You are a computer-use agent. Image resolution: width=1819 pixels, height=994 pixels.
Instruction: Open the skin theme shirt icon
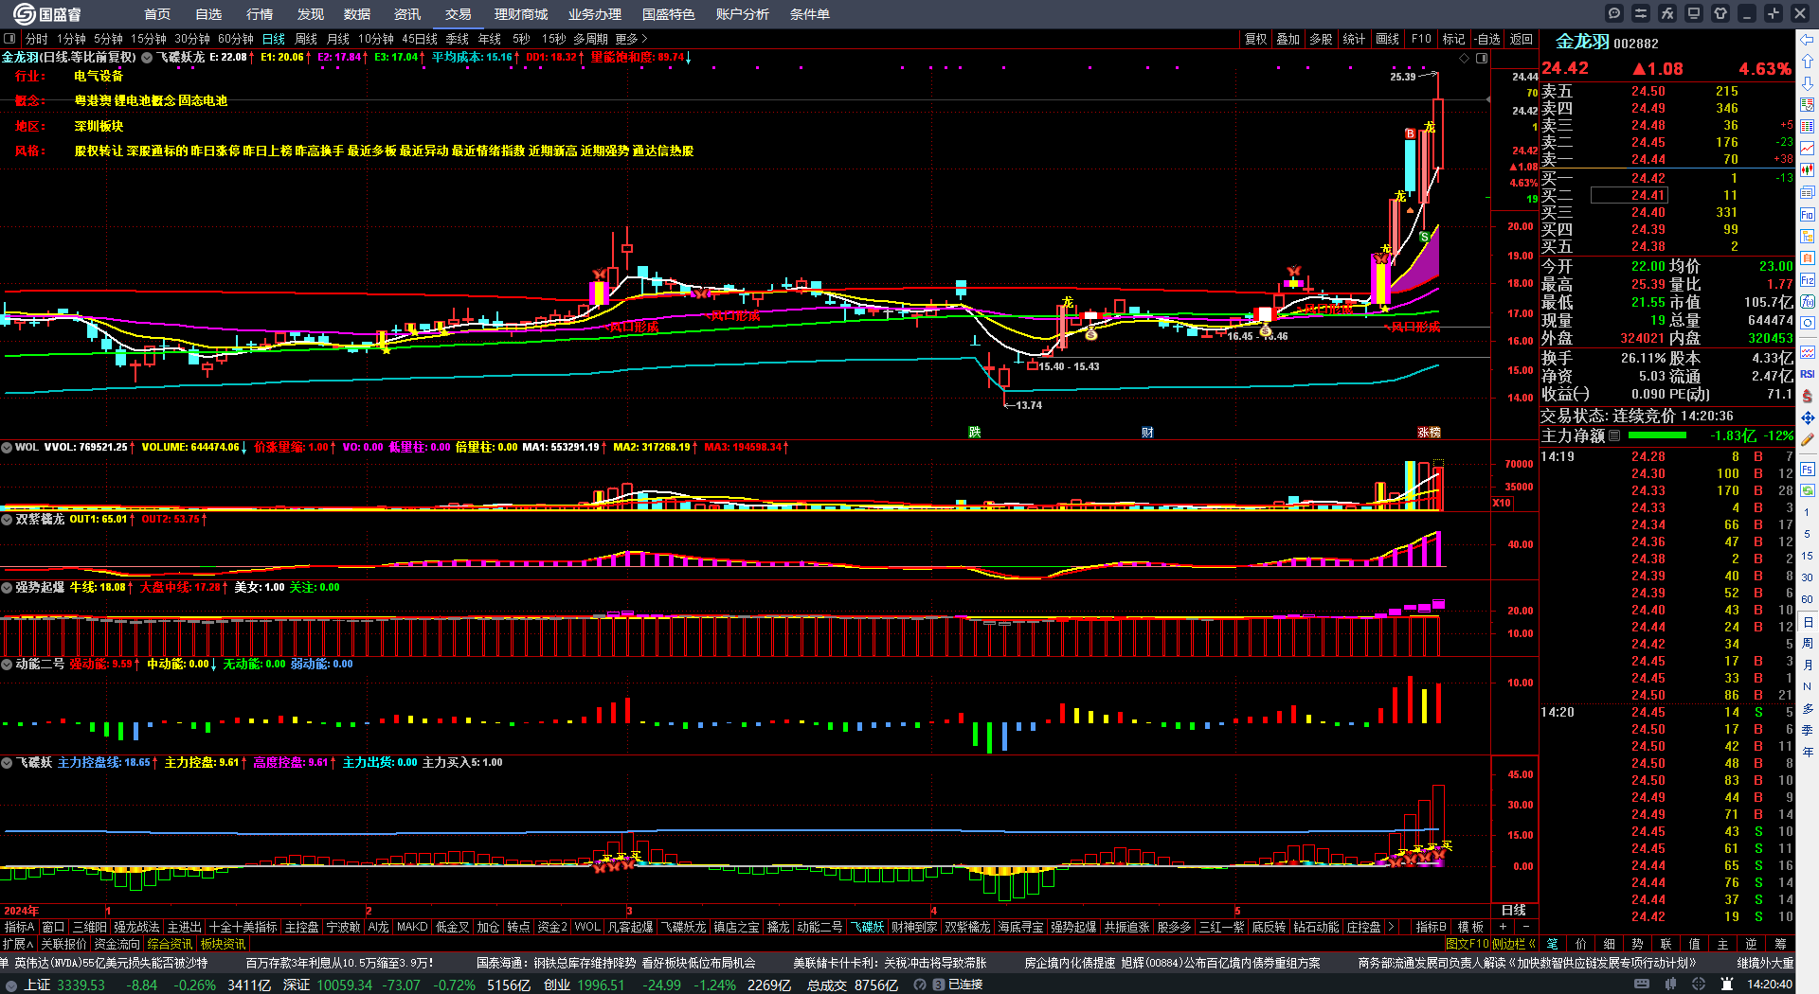[x=1720, y=13]
